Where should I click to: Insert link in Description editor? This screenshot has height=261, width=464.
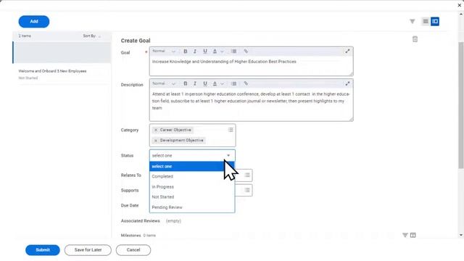(246, 83)
